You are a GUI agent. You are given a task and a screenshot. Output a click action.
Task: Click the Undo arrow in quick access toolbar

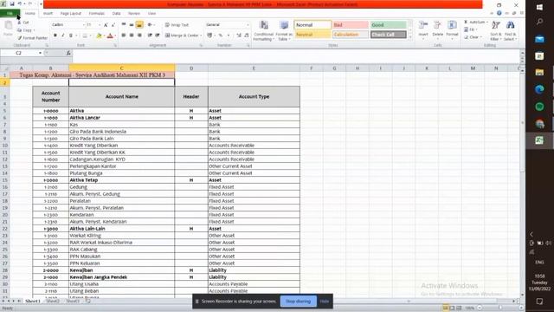pos(20,3)
